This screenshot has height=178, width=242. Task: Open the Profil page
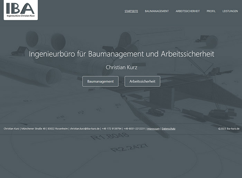point(211,11)
